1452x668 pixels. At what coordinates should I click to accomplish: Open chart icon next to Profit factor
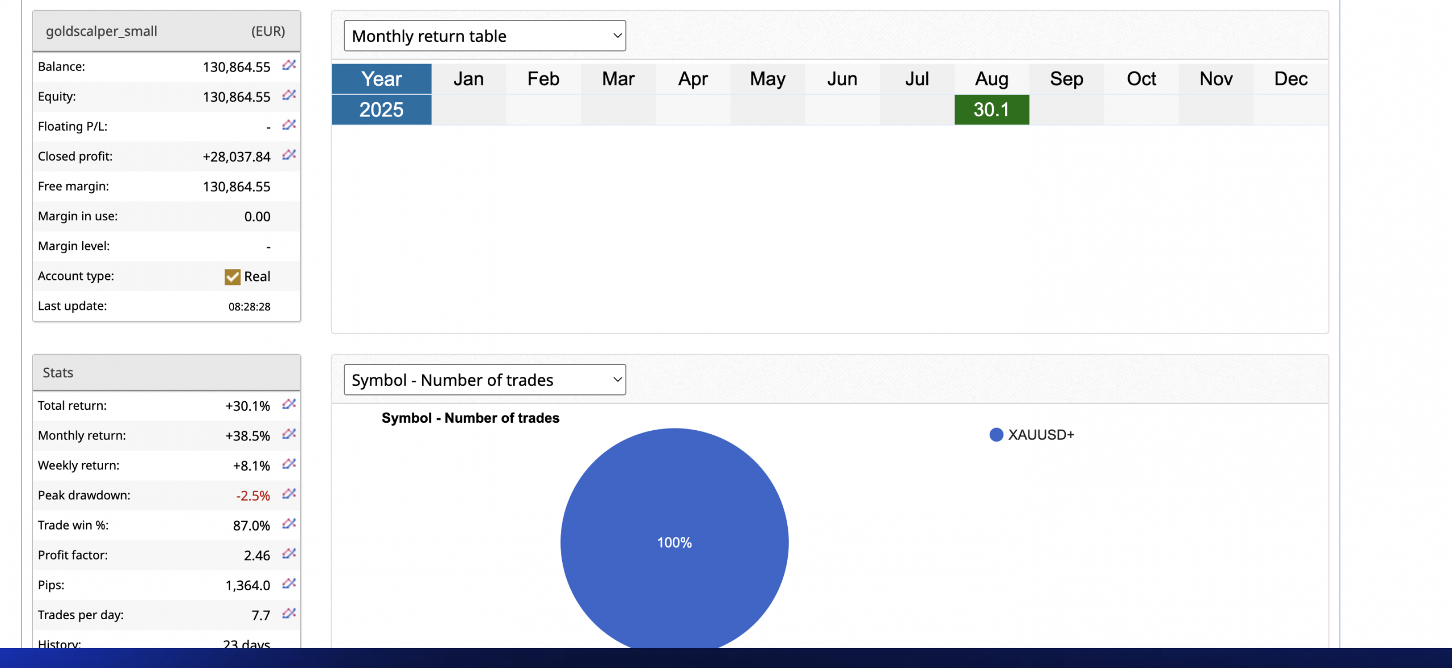289,554
